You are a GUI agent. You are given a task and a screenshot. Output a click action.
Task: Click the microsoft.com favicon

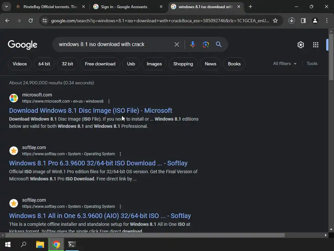pyautogui.click(x=14, y=98)
